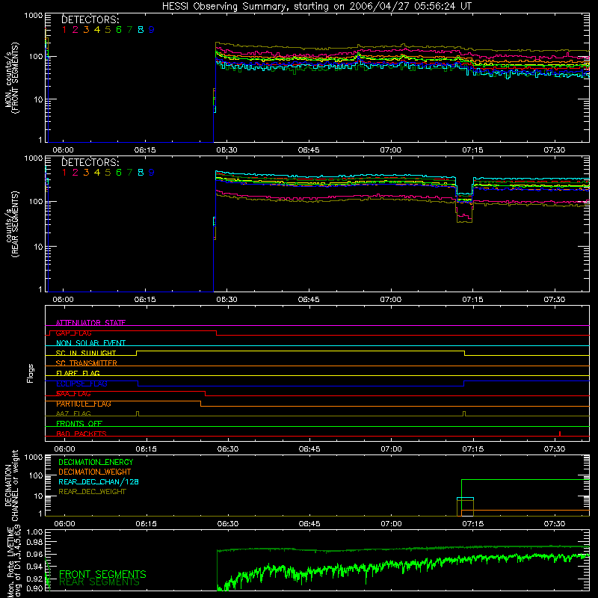Click the REAR SEGMENTS livetime legend label

[x=99, y=582]
